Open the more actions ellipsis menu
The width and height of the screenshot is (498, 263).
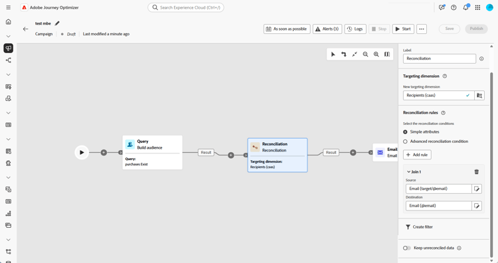[x=422, y=29]
